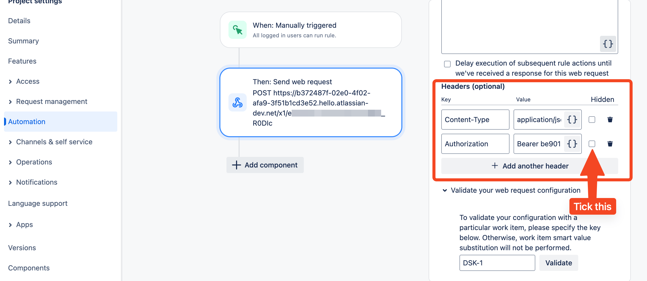Open the Features settings page

pyautogui.click(x=22, y=61)
